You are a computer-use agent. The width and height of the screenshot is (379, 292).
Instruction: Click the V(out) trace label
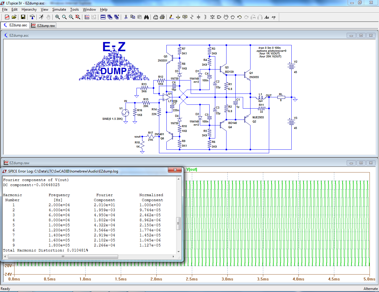click(x=192, y=170)
